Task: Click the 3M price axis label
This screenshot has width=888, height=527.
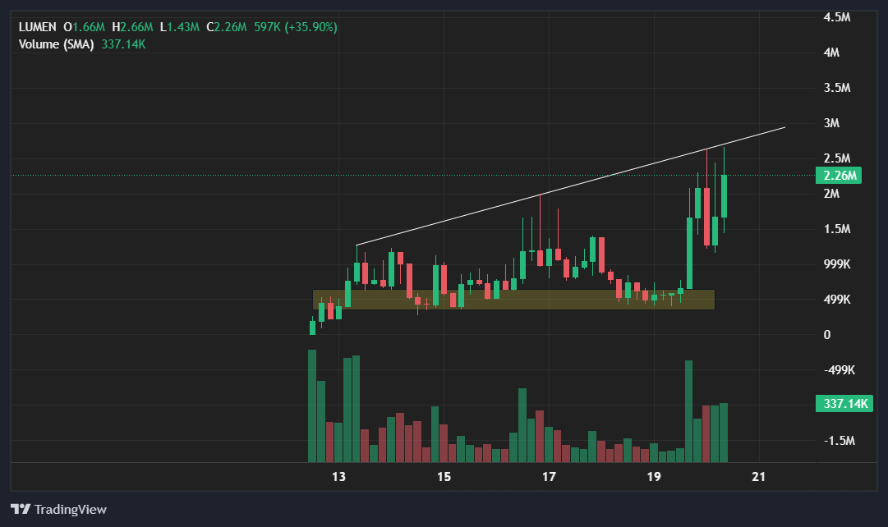Action: (x=831, y=123)
